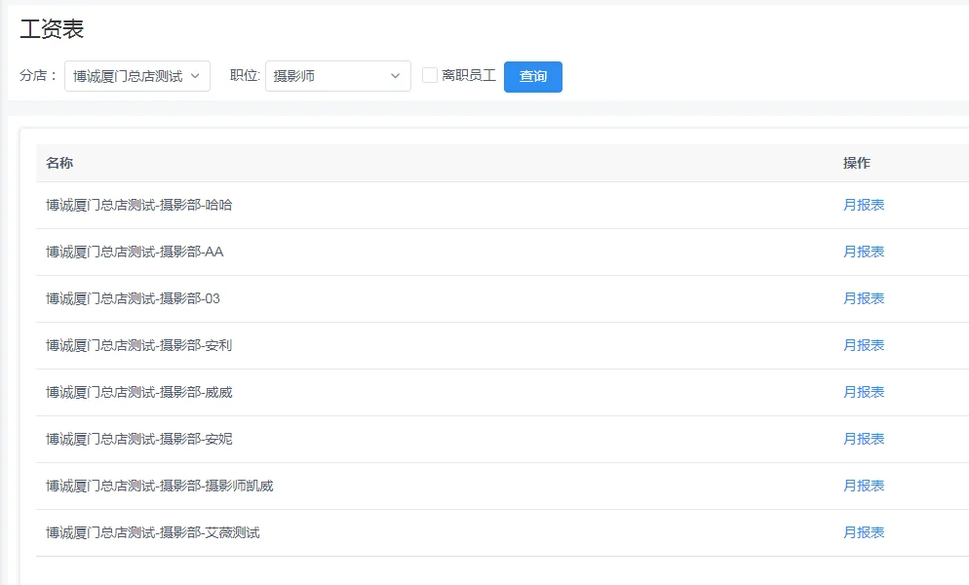This screenshot has width=969, height=585.
Task: Click the name cell ending in 摄影师凯威
Action: click(160, 486)
